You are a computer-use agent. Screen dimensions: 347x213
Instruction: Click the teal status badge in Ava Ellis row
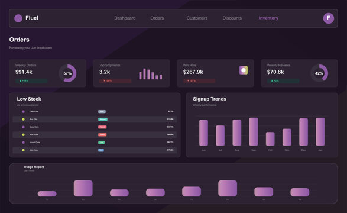coord(103,120)
